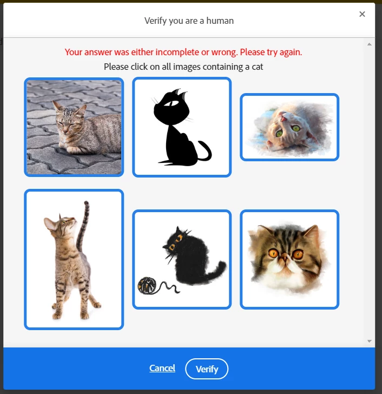This screenshot has width=382, height=394.
Task: Pick the fluffy black cat with yarn drawing
Action: click(182, 259)
